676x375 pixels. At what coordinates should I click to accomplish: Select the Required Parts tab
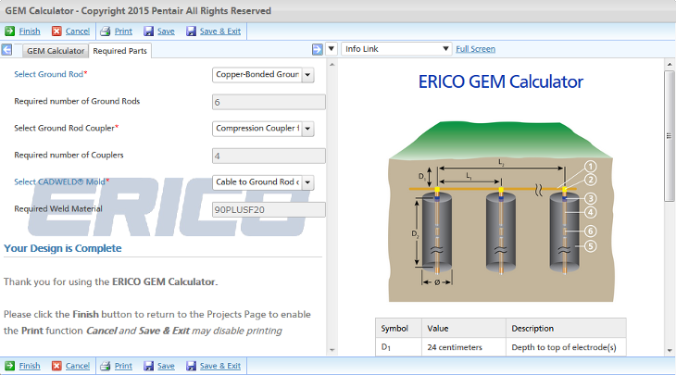pos(119,51)
